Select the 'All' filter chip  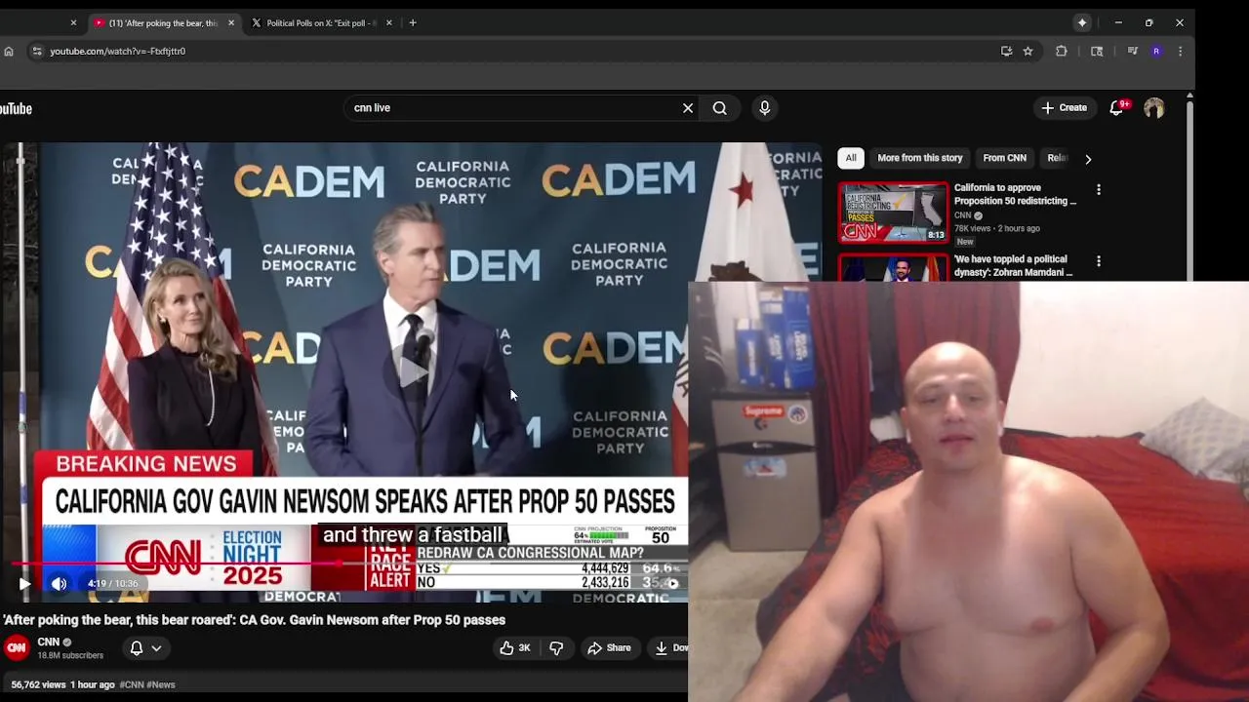pos(851,158)
